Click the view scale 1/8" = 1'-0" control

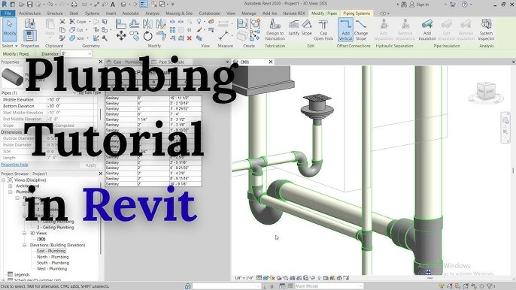[x=244, y=278]
